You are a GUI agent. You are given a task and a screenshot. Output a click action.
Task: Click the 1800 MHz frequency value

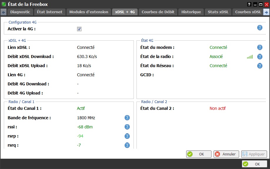click(86, 118)
